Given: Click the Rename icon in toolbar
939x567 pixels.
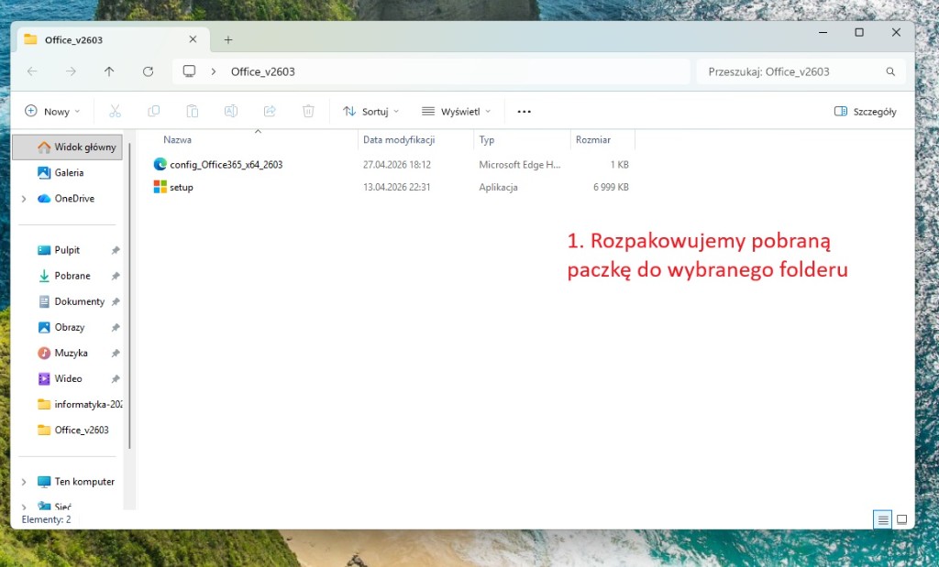Looking at the screenshot, I should (231, 111).
